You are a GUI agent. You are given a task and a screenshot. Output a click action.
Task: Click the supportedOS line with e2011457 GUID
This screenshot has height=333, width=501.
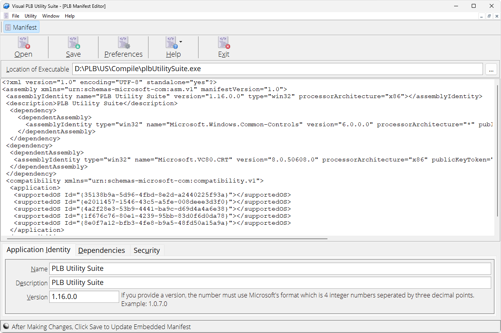152,202
